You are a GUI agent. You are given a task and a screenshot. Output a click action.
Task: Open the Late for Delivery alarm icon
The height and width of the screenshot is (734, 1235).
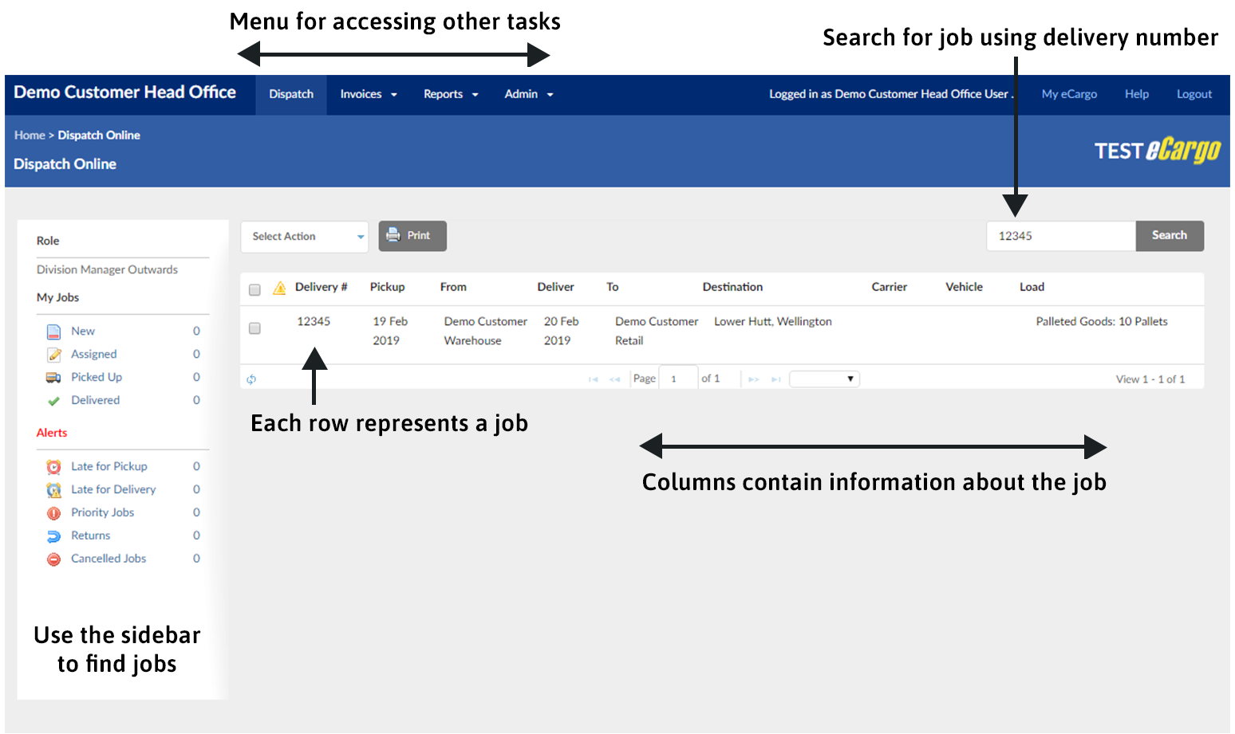(x=53, y=490)
